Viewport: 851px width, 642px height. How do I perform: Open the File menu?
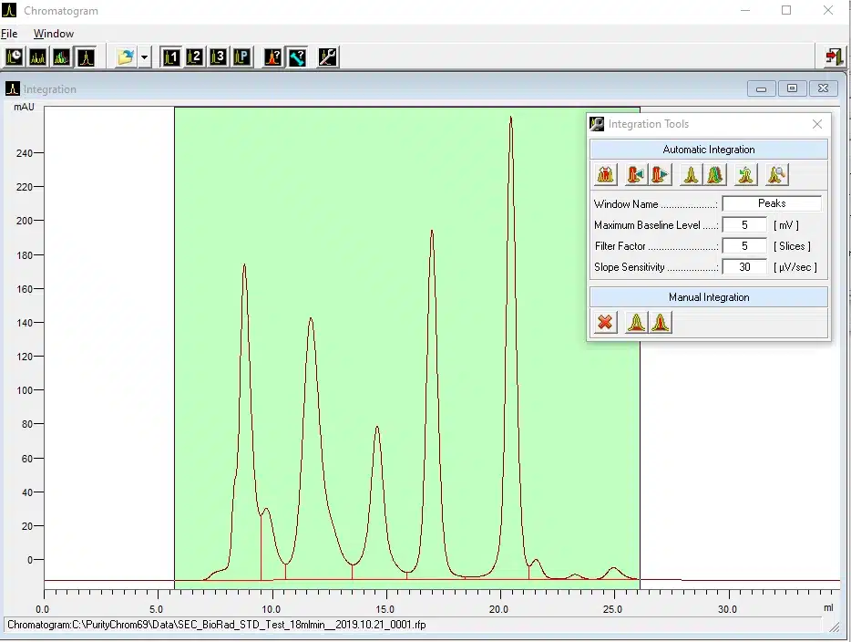coord(9,34)
